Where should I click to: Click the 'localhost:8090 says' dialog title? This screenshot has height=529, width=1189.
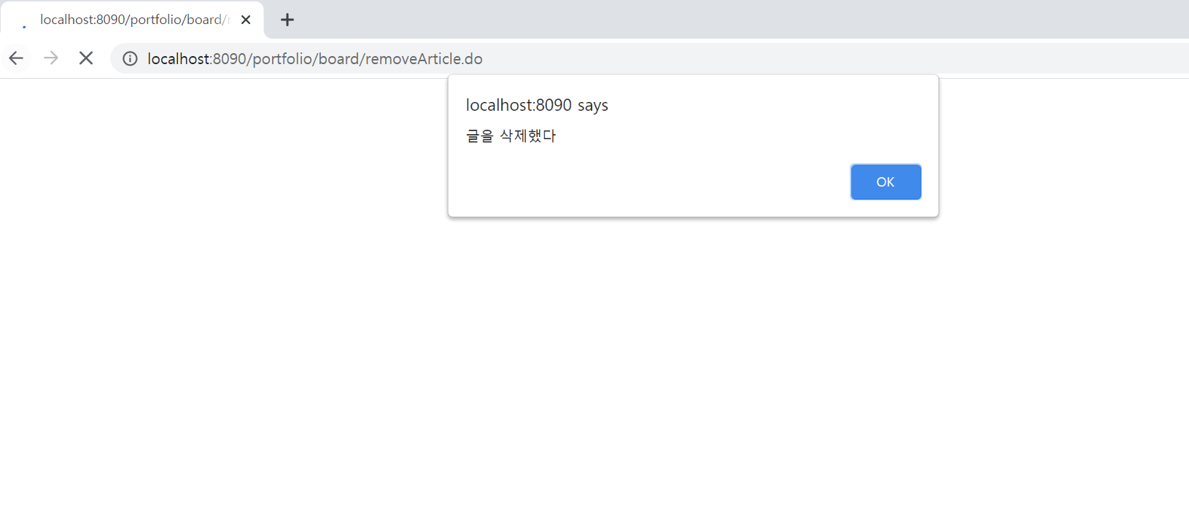(x=537, y=105)
